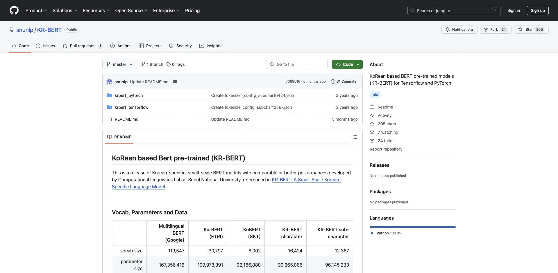Open the Releases heading link
This screenshot has height=273, width=558.
(379, 165)
